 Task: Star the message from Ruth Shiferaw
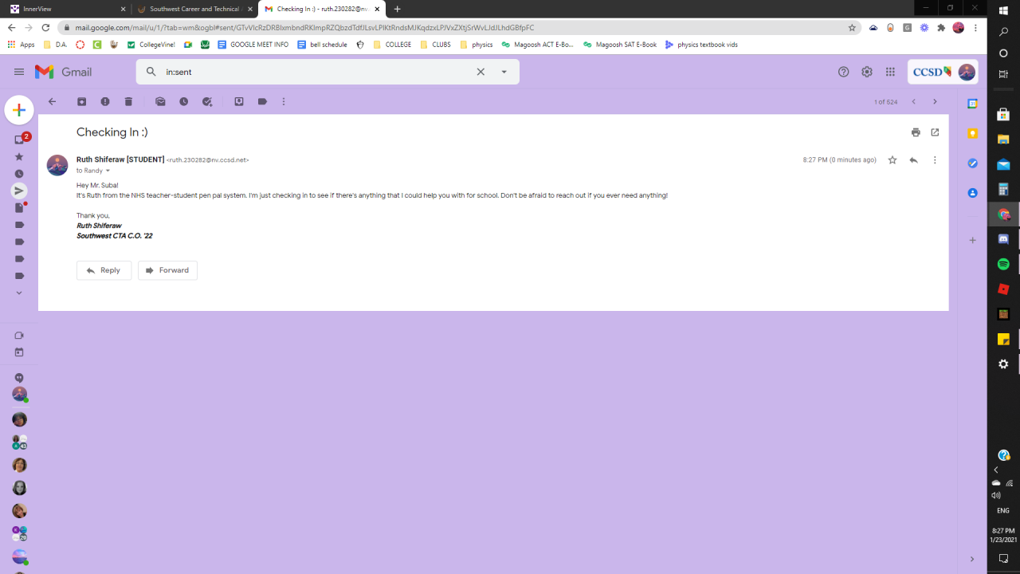click(892, 160)
